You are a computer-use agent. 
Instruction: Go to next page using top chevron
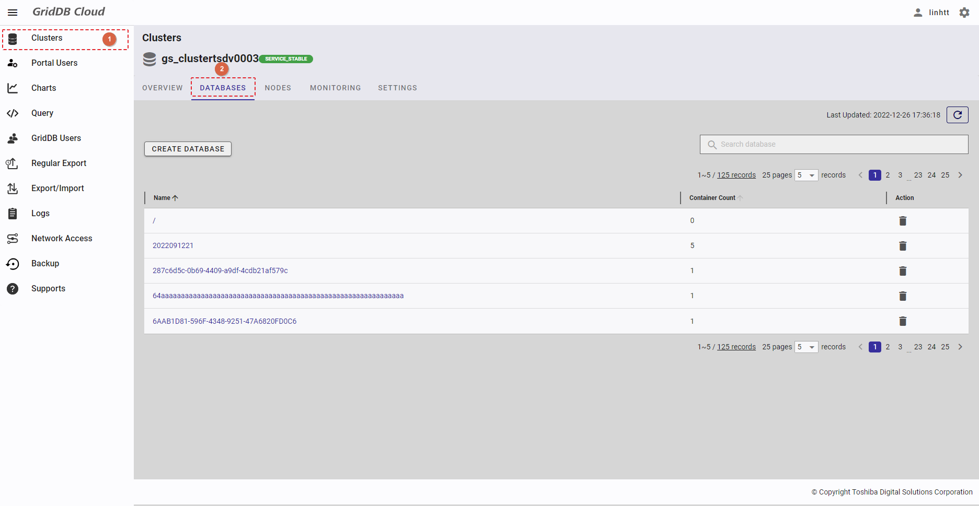click(x=960, y=175)
